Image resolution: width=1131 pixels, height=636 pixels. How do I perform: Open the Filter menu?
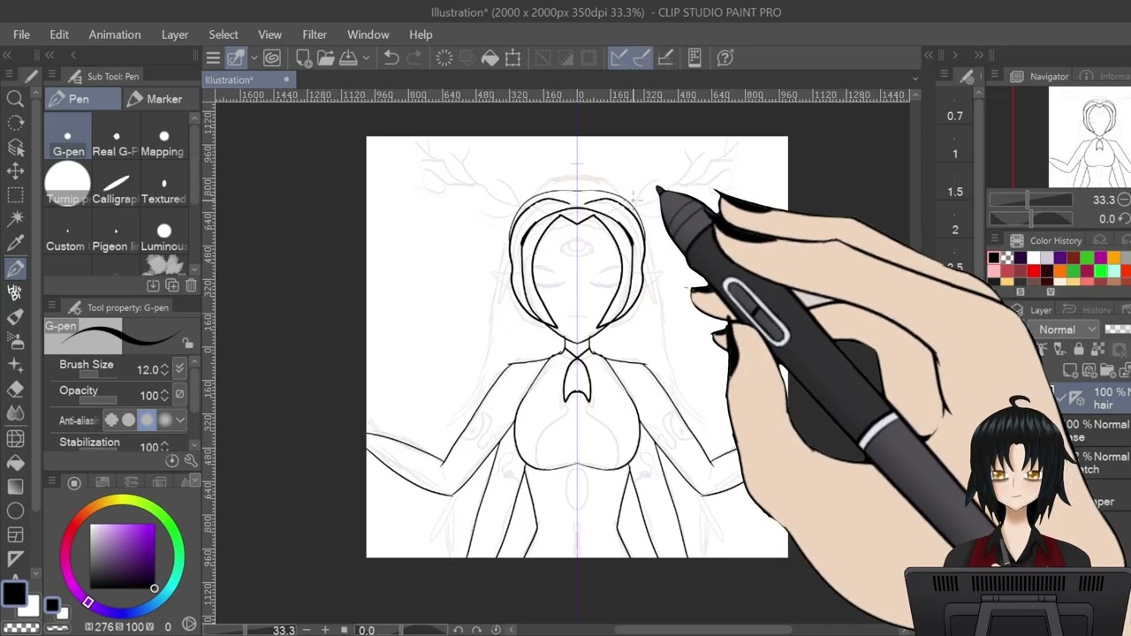tap(315, 34)
